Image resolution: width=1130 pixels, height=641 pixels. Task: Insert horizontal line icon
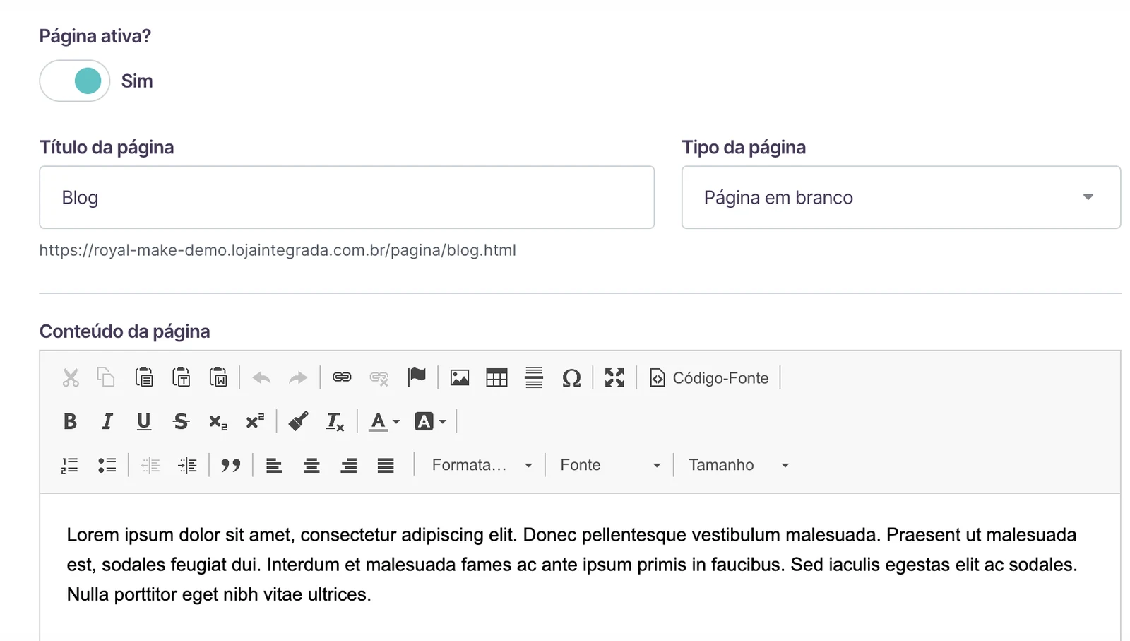(534, 377)
